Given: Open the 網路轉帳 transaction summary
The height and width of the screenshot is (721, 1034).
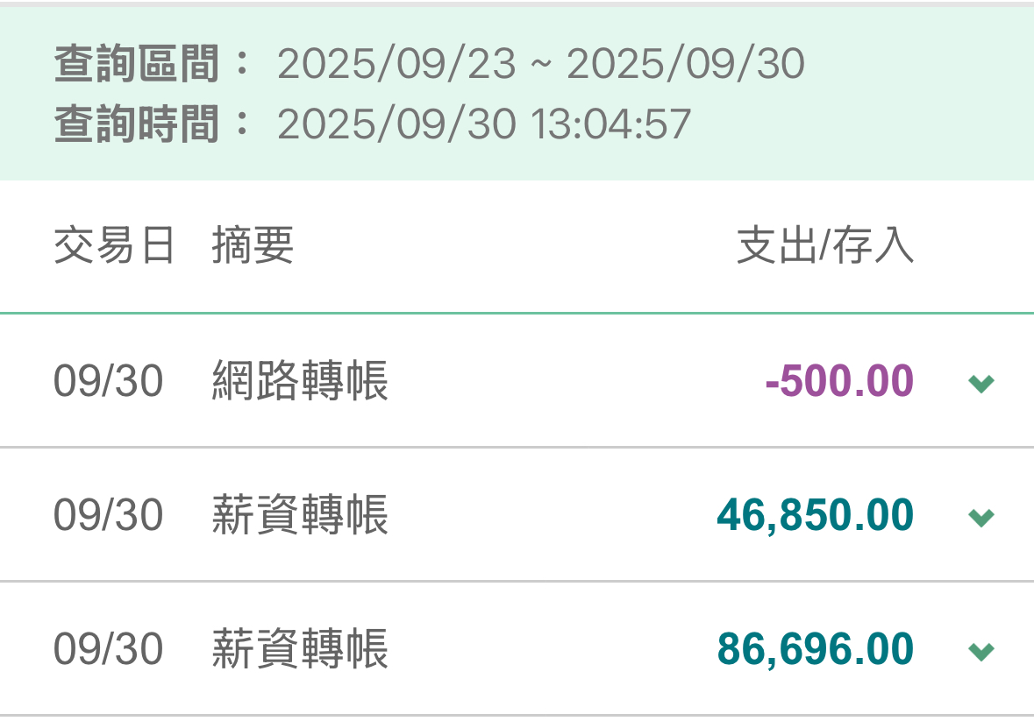Looking at the screenshot, I should tap(300, 382).
